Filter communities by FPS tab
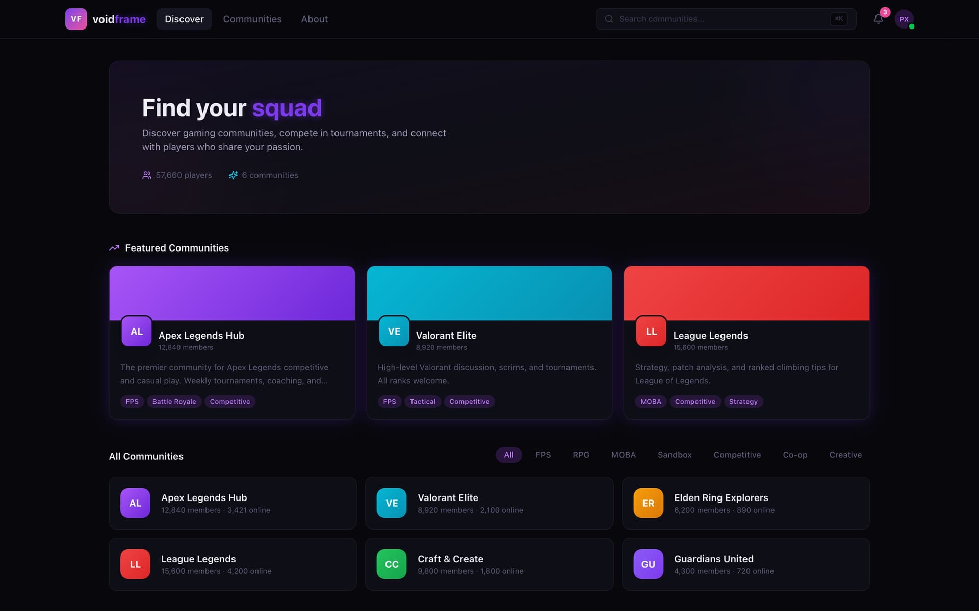The height and width of the screenshot is (611, 979). coord(543,455)
